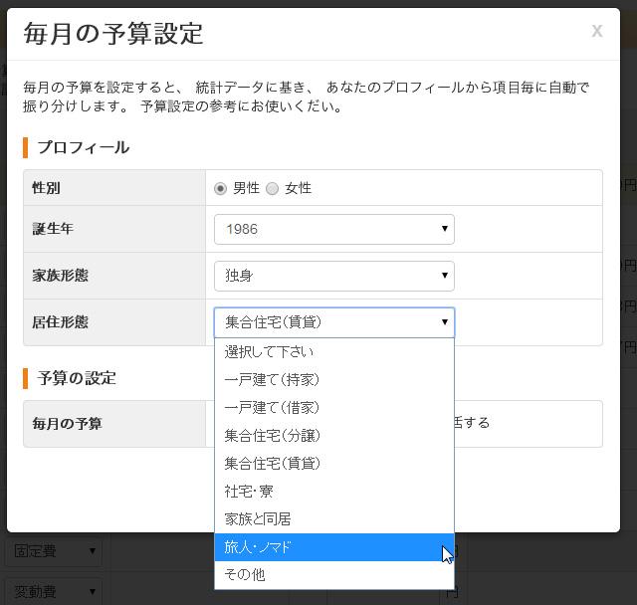
Task: Click the 男性 label text
Action: point(246,188)
